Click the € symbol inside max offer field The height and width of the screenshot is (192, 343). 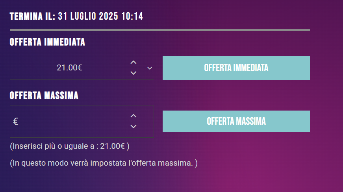coord(15,122)
